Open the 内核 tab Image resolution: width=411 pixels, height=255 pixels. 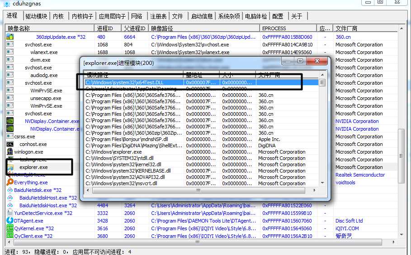click(58, 16)
